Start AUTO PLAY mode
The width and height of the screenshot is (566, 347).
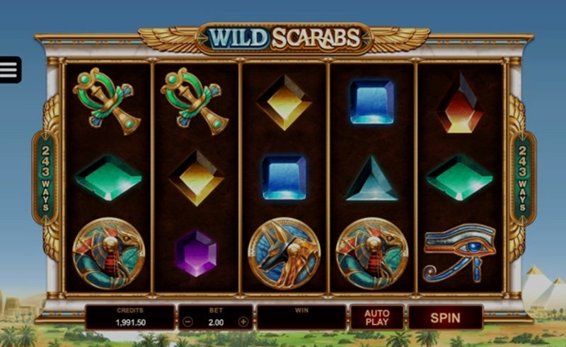point(377,318)
